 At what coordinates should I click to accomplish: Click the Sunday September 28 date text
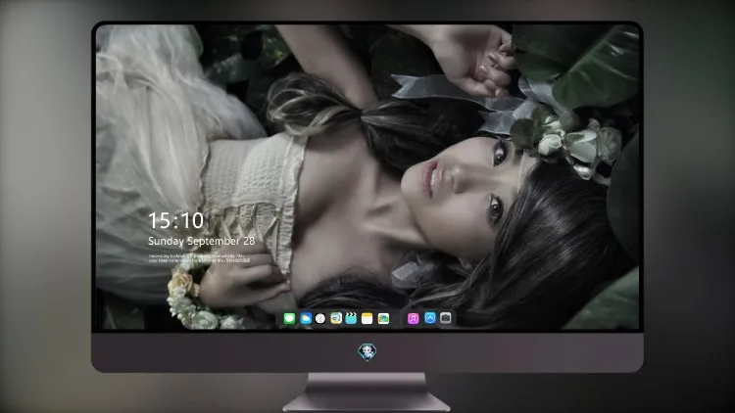coord(202,241)
